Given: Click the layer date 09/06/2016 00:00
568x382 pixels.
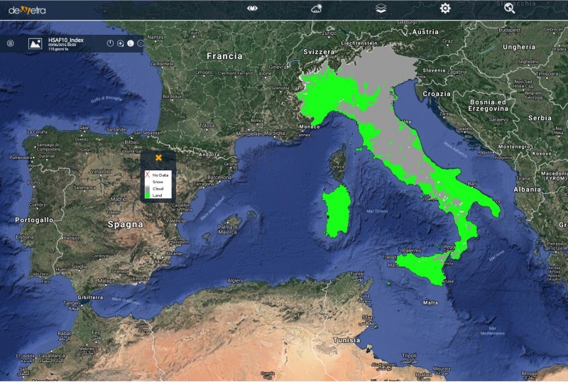Looking at the screenshot, I should click(x=62, y=45).
